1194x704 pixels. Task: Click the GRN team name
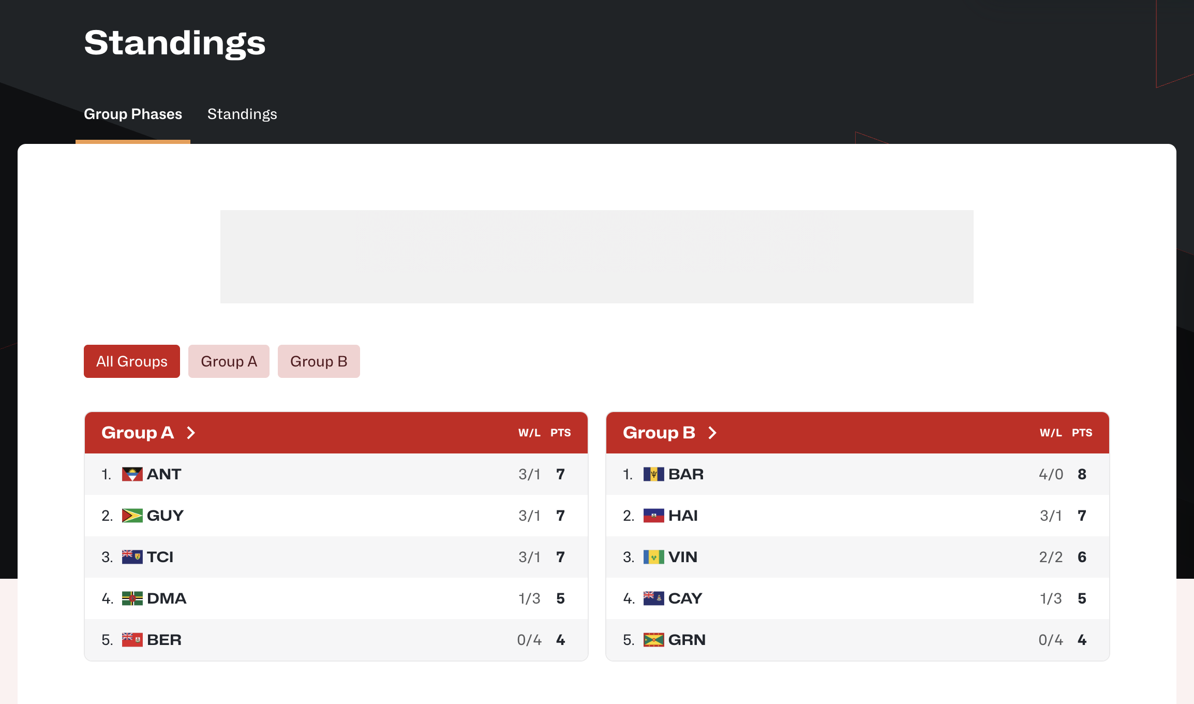point(687,640)
